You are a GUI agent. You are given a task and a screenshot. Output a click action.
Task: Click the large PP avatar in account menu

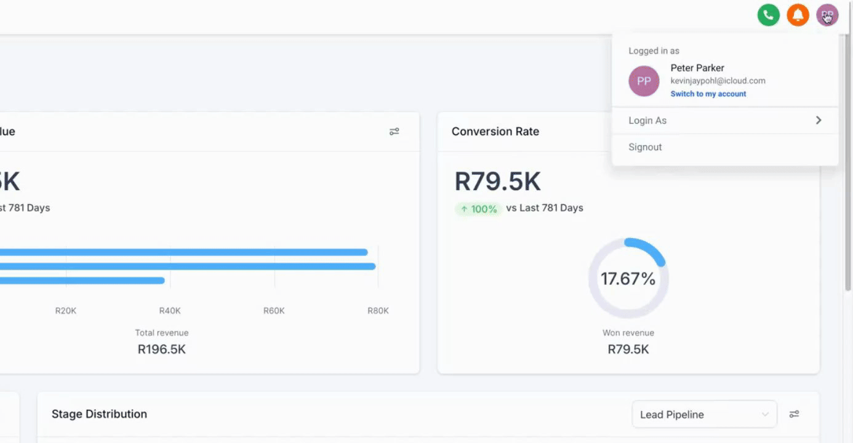pyautogui.click(x=644, y=81)
